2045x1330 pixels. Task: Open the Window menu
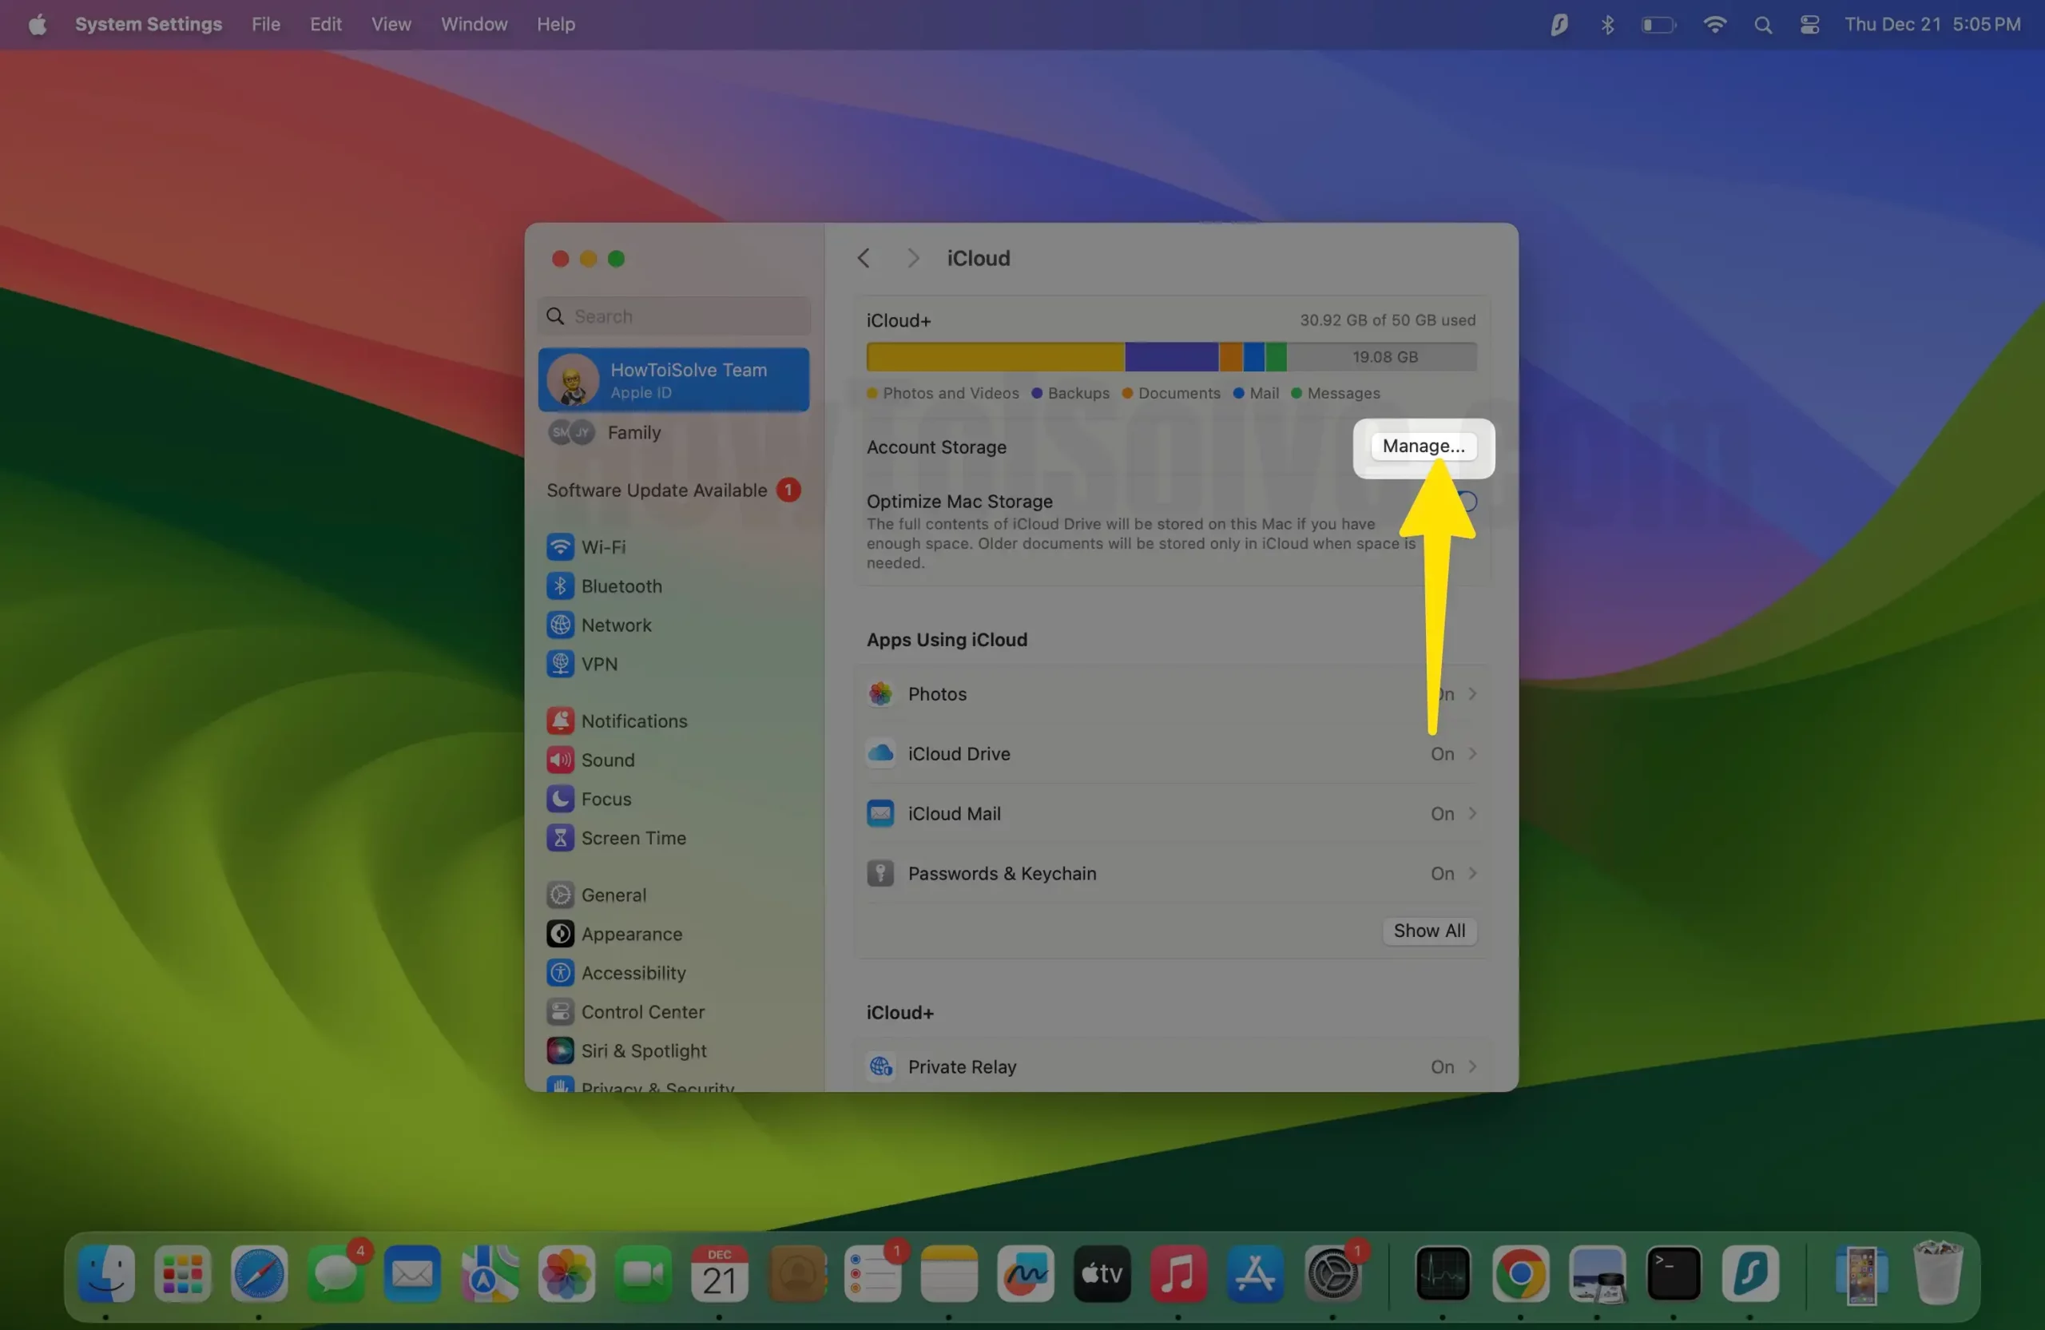click(x=474, y=24)
